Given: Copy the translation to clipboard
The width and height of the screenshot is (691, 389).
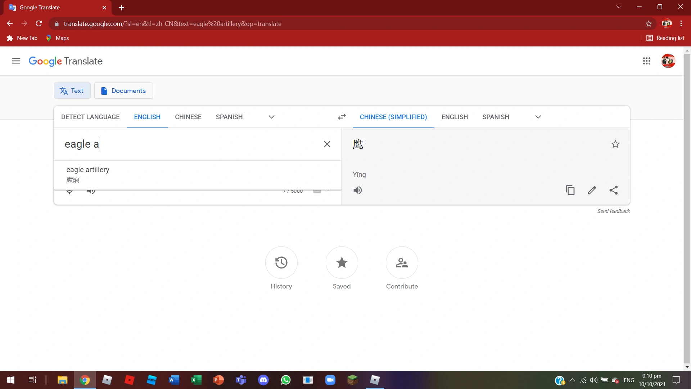Looking at the screenshot, I should click(x=570, y=190).
